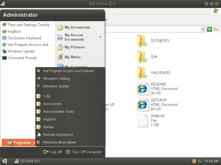Expand the 7-Zip program folder
Screen dimensions: 221x165
[x=70, y=96]
